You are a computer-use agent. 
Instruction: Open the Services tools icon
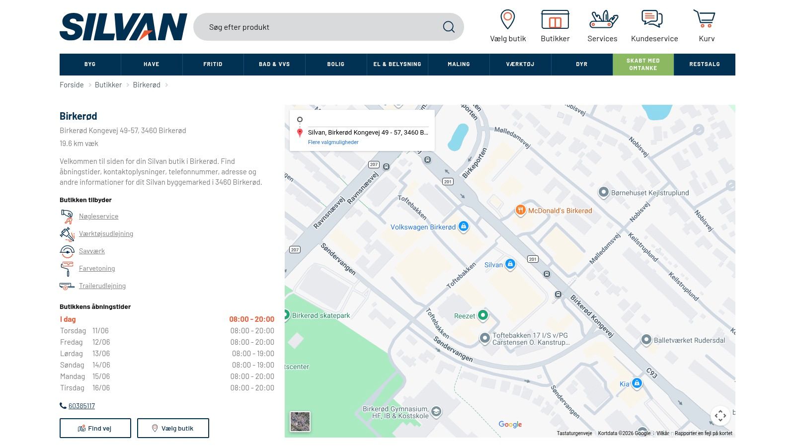pos(603,19)
